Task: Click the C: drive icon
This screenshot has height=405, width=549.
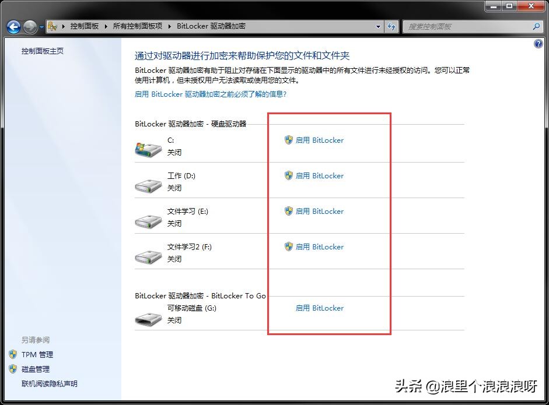Action: click(148, 147)
